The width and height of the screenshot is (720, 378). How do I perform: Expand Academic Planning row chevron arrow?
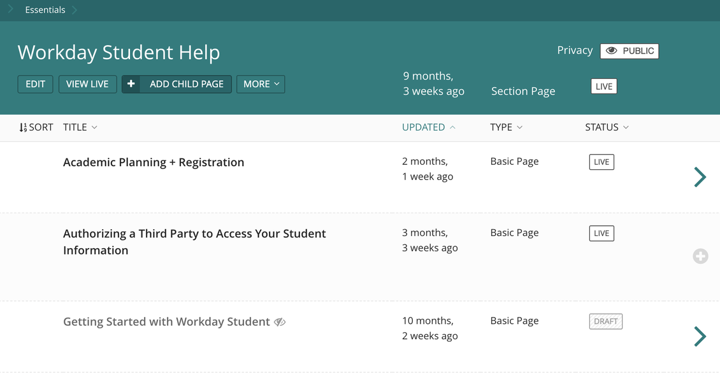coord(700,177)
